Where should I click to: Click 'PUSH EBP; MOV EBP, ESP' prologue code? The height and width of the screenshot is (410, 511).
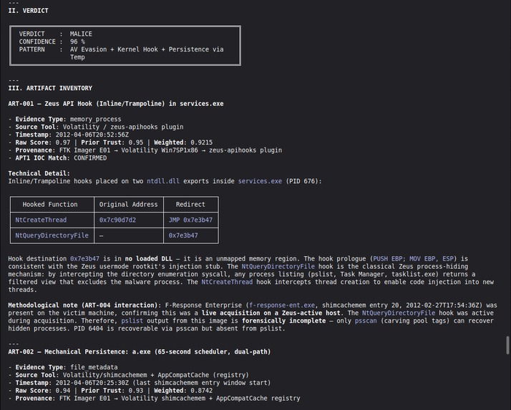413,259
